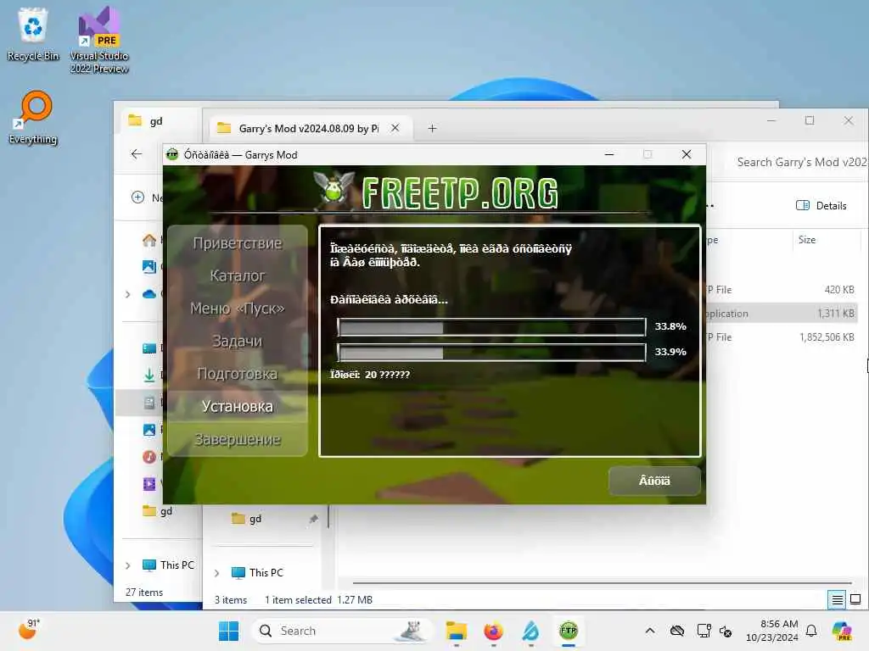Click the 33.9% lower progress bar
Image resolution: width=869 pixels, height=651 pixels.
coord(491,352)
